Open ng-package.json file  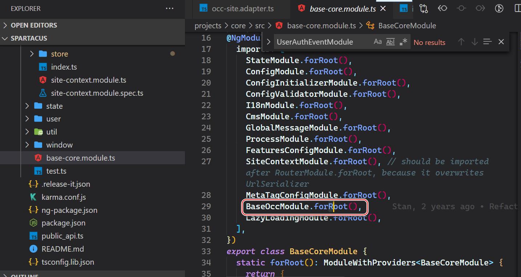point(69,210)
